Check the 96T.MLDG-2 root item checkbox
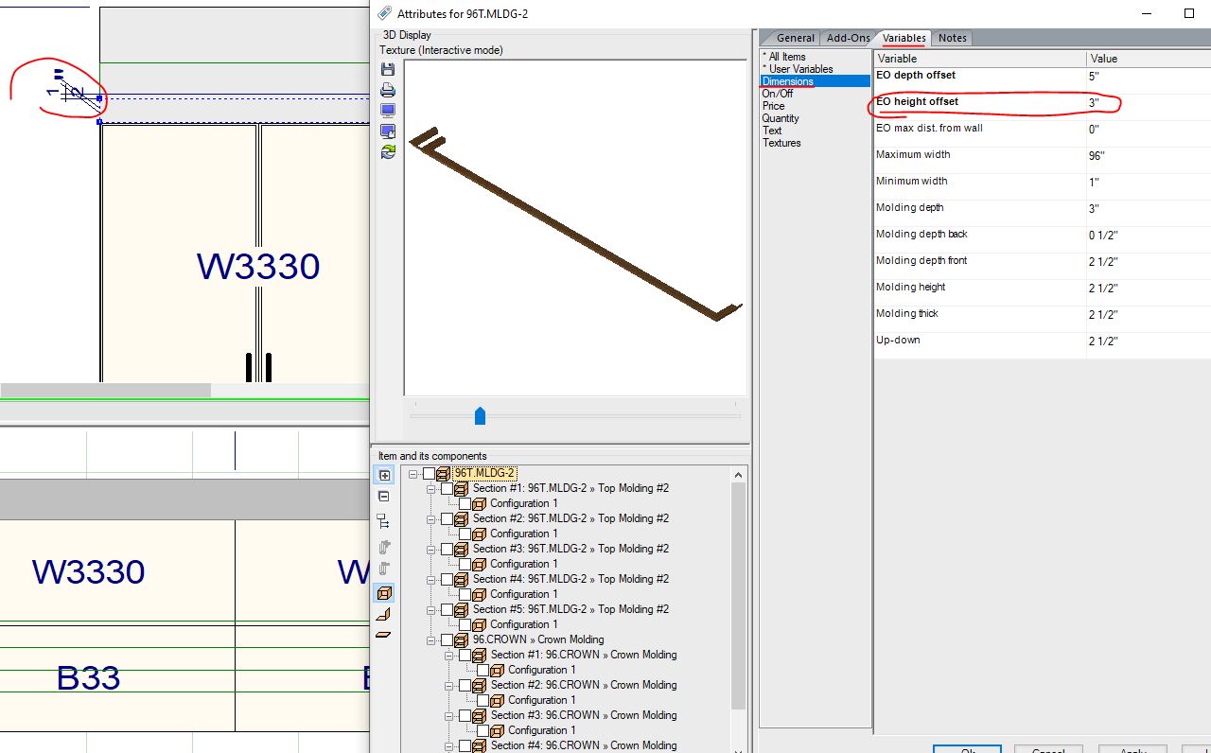 [x=430, y=473]
